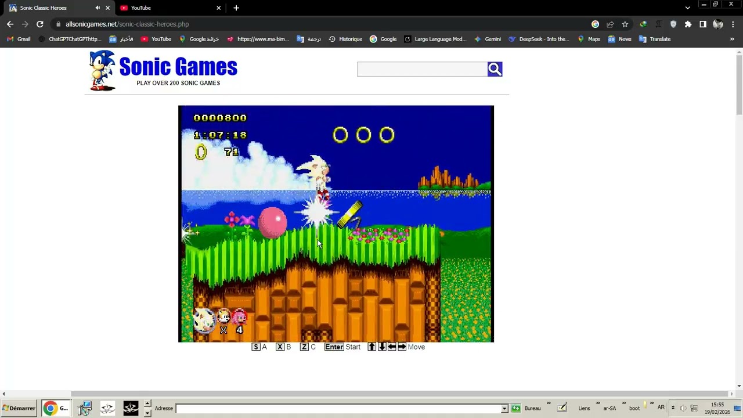
Task: Open the shield extension icon
Action: (x=673, y=24)
